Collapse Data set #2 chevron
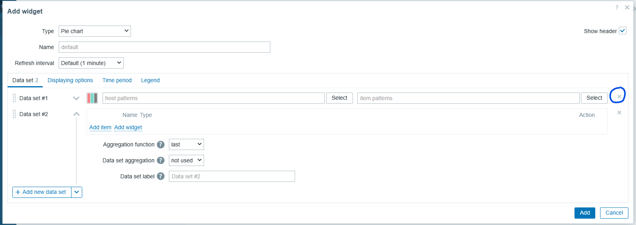The height and width of the screenshot is (225, 636). tap(76, 114)
